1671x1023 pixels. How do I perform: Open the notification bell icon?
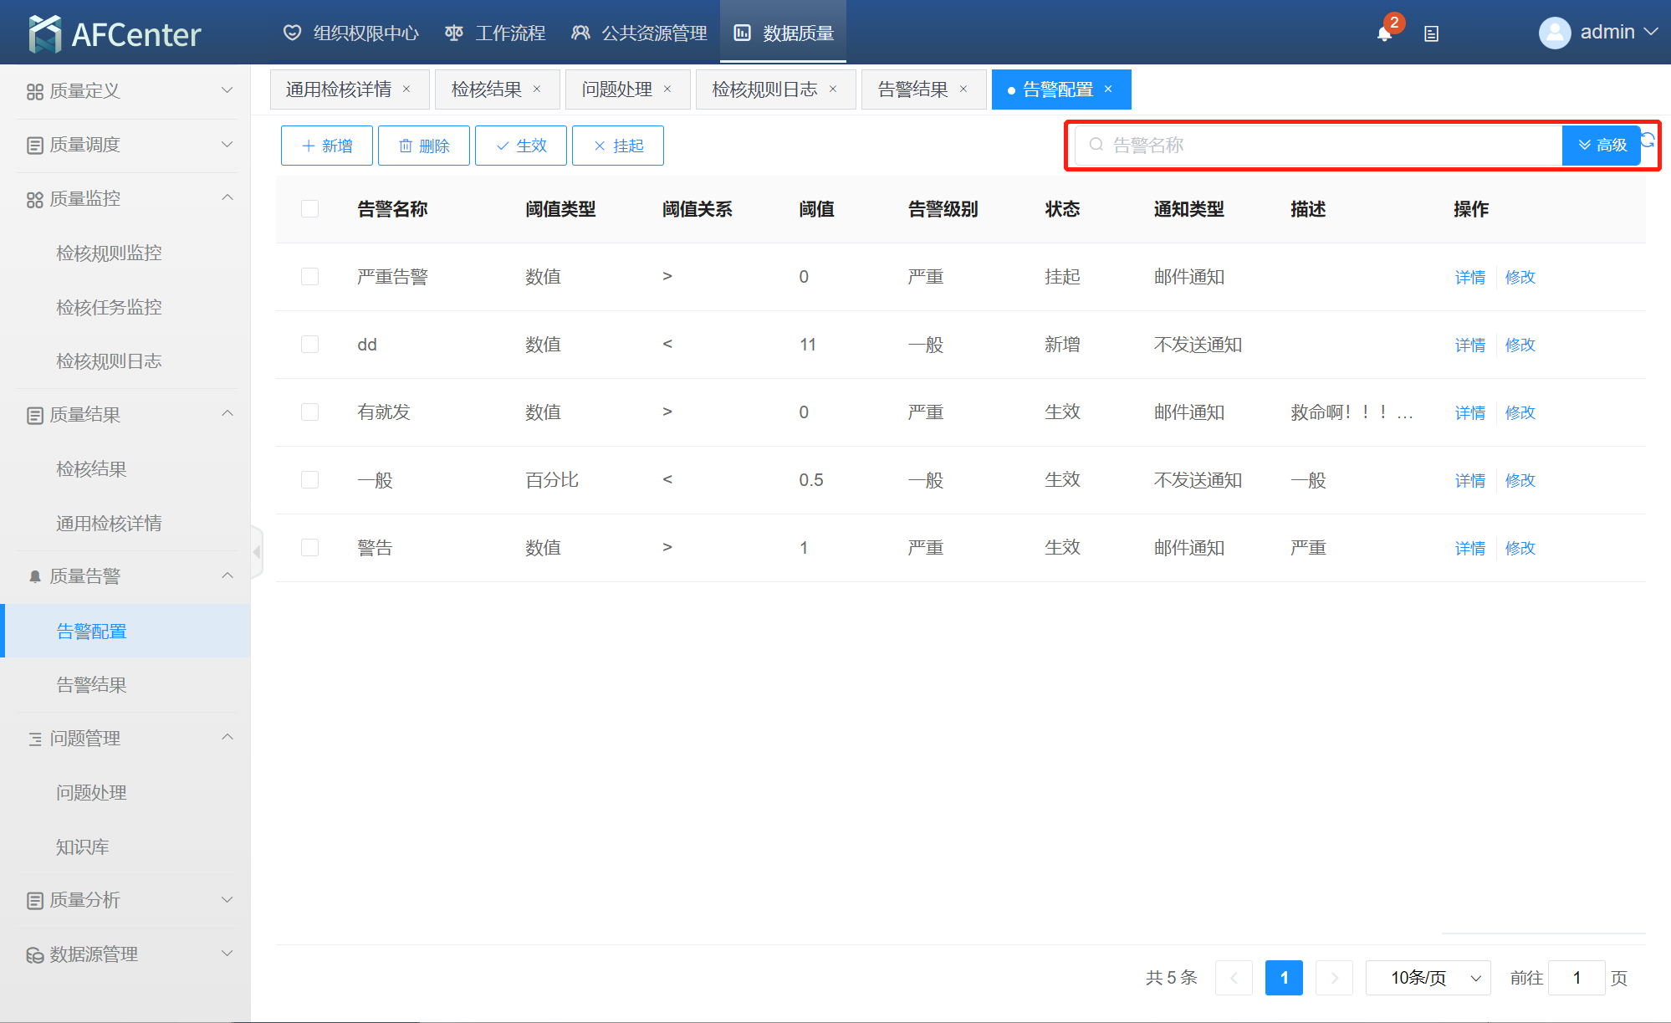(x=1384, y=33)
